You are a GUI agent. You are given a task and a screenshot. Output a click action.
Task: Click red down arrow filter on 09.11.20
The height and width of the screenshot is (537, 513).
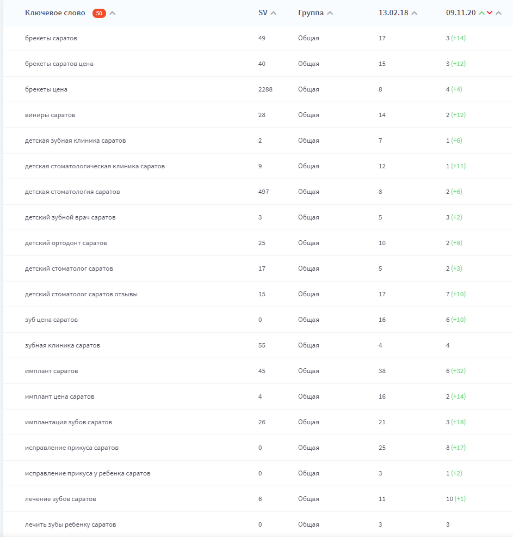click(x=490, y=13)
